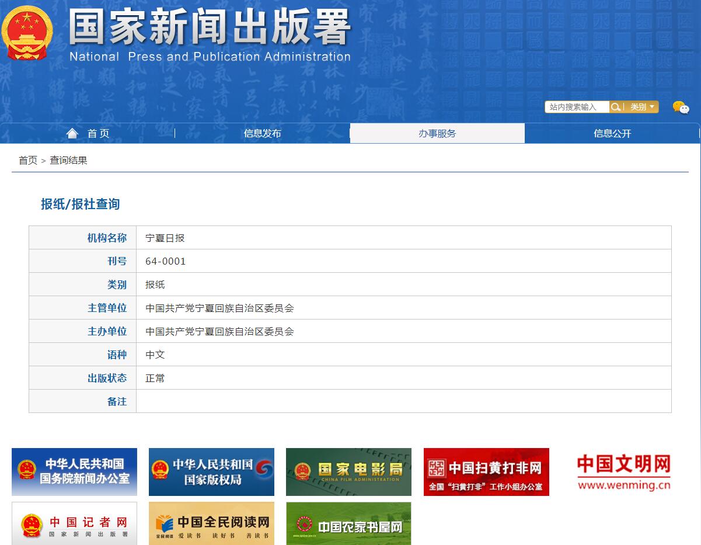Click the 中文 language value
Screen dimensions: 701x545
(155, 355)
